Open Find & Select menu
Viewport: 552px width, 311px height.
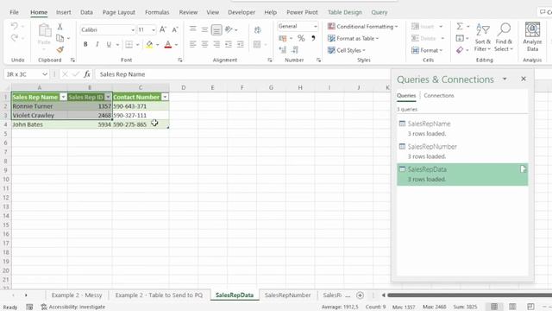pyautogui.click(x=504, y=37)
